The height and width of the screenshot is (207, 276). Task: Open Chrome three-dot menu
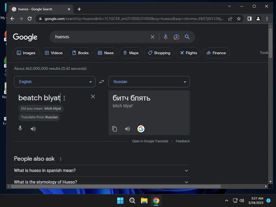[x=267, y=19]
